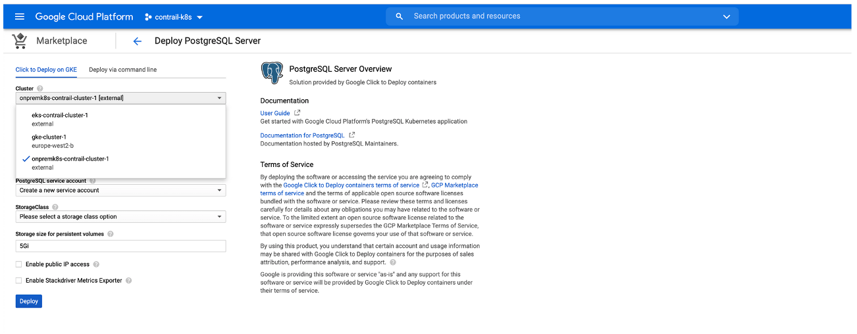Show info icon after sales attribution paragraph
The image size is (857, 334).
393,262
